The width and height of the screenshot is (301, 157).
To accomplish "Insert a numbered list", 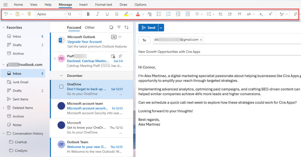I will [x=168, y=14].
